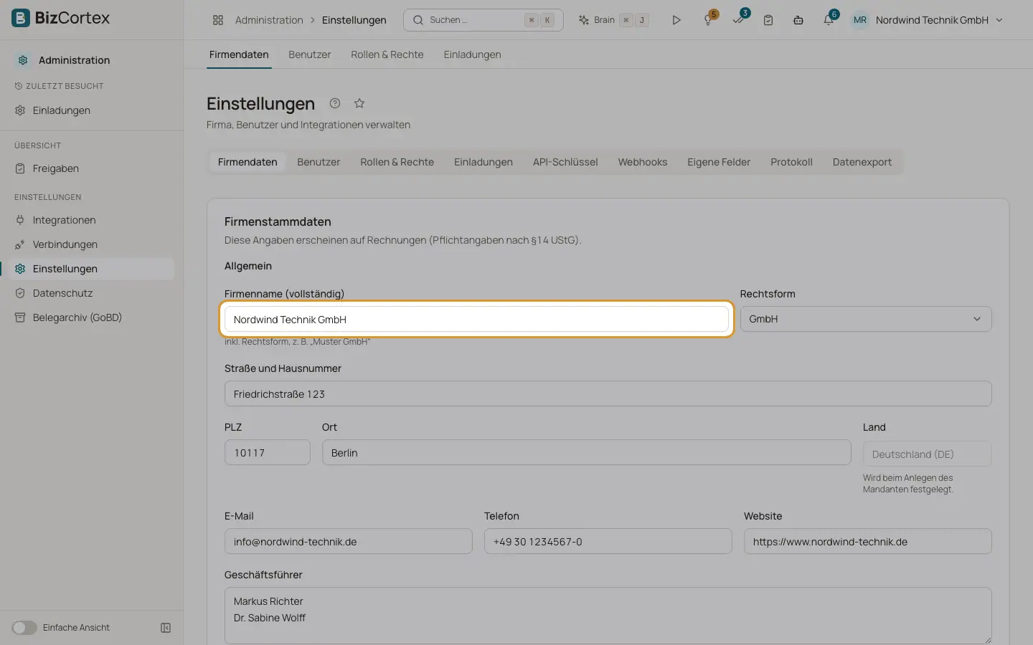
Task: Open the lightbulb suggestions with badge 5
Action: pos(708,20)
